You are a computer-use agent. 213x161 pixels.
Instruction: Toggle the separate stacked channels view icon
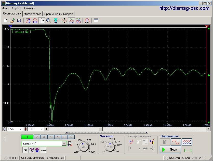[71, 21]
